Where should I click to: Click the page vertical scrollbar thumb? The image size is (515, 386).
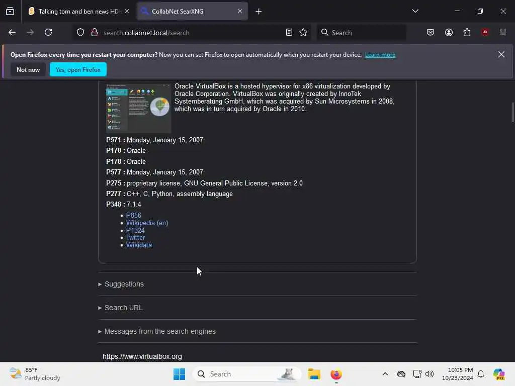coord(512,112)
